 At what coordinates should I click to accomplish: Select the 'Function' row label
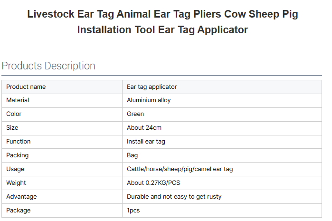[19, 142]
